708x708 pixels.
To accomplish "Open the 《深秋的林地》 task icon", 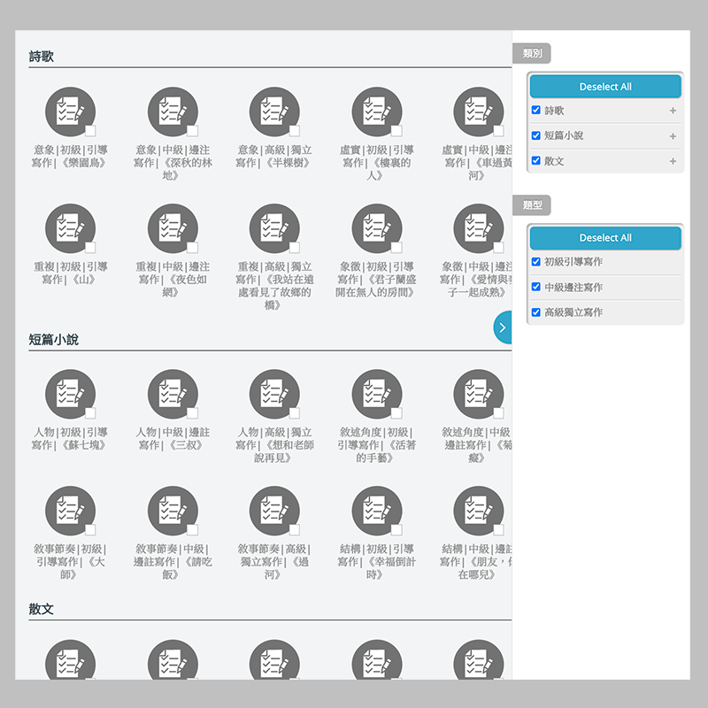I will 173,112.
